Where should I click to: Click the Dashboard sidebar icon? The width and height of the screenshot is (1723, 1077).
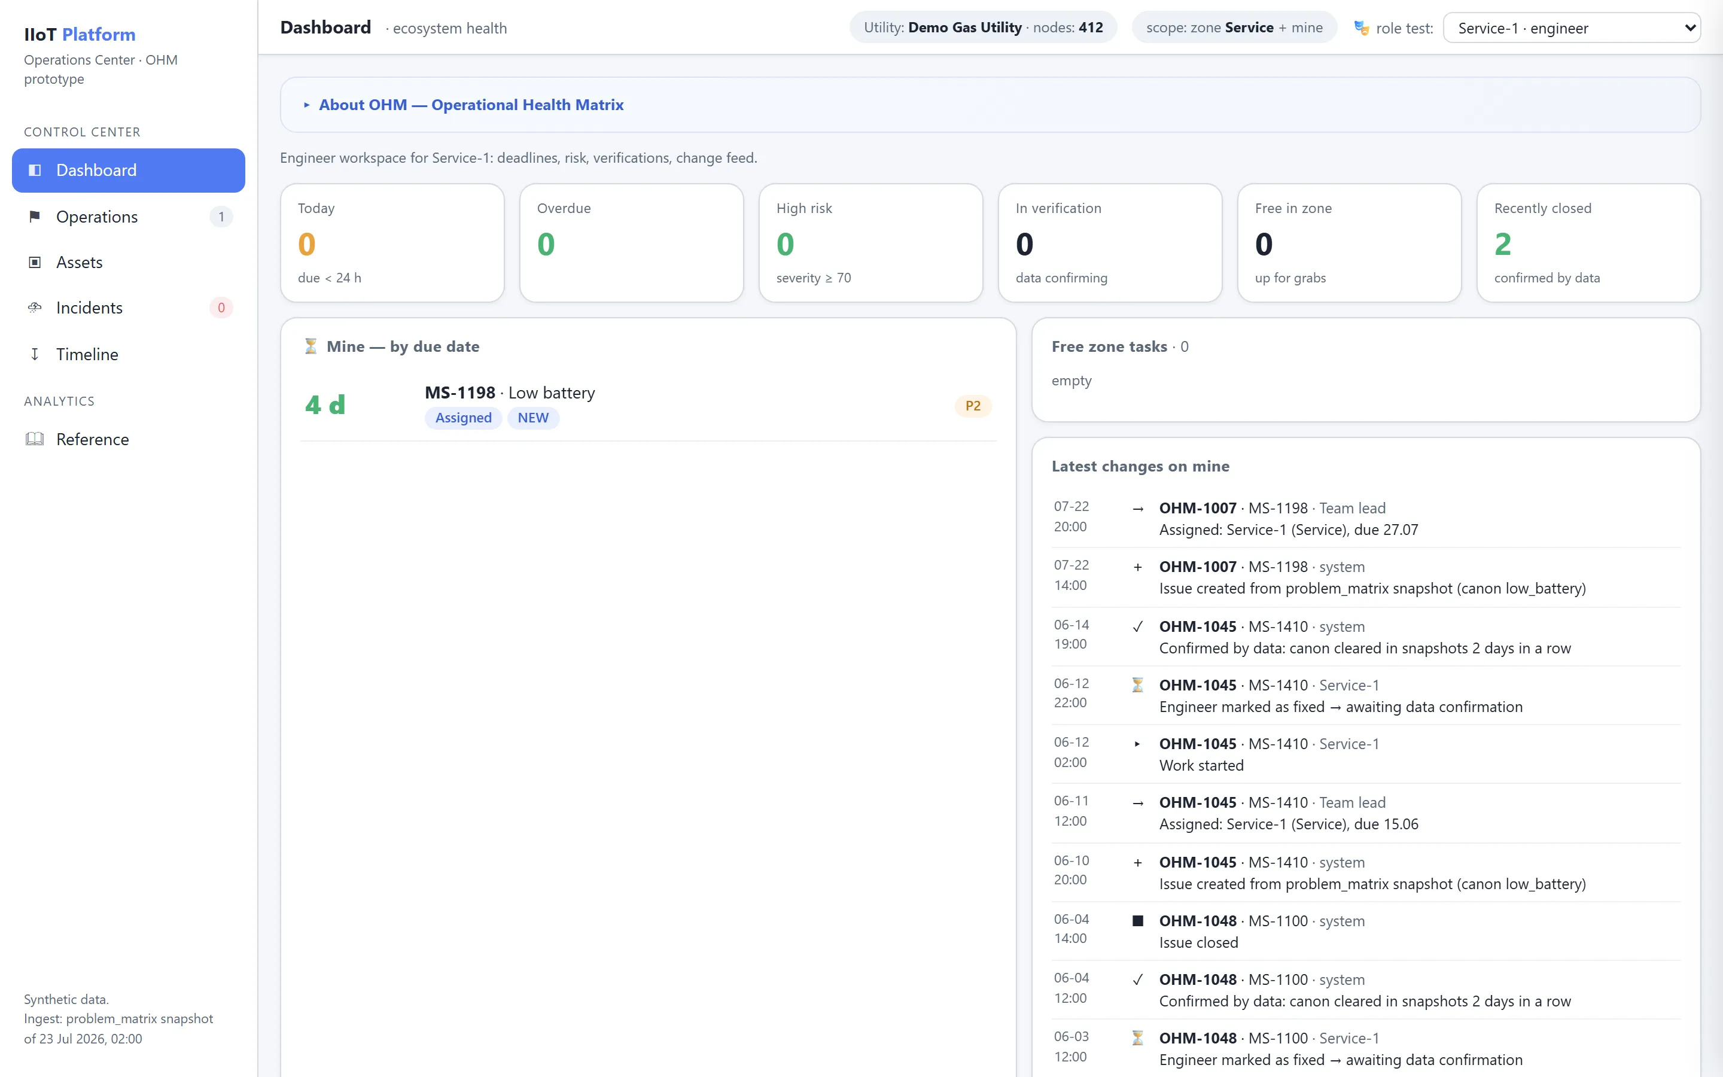(34, 171)
